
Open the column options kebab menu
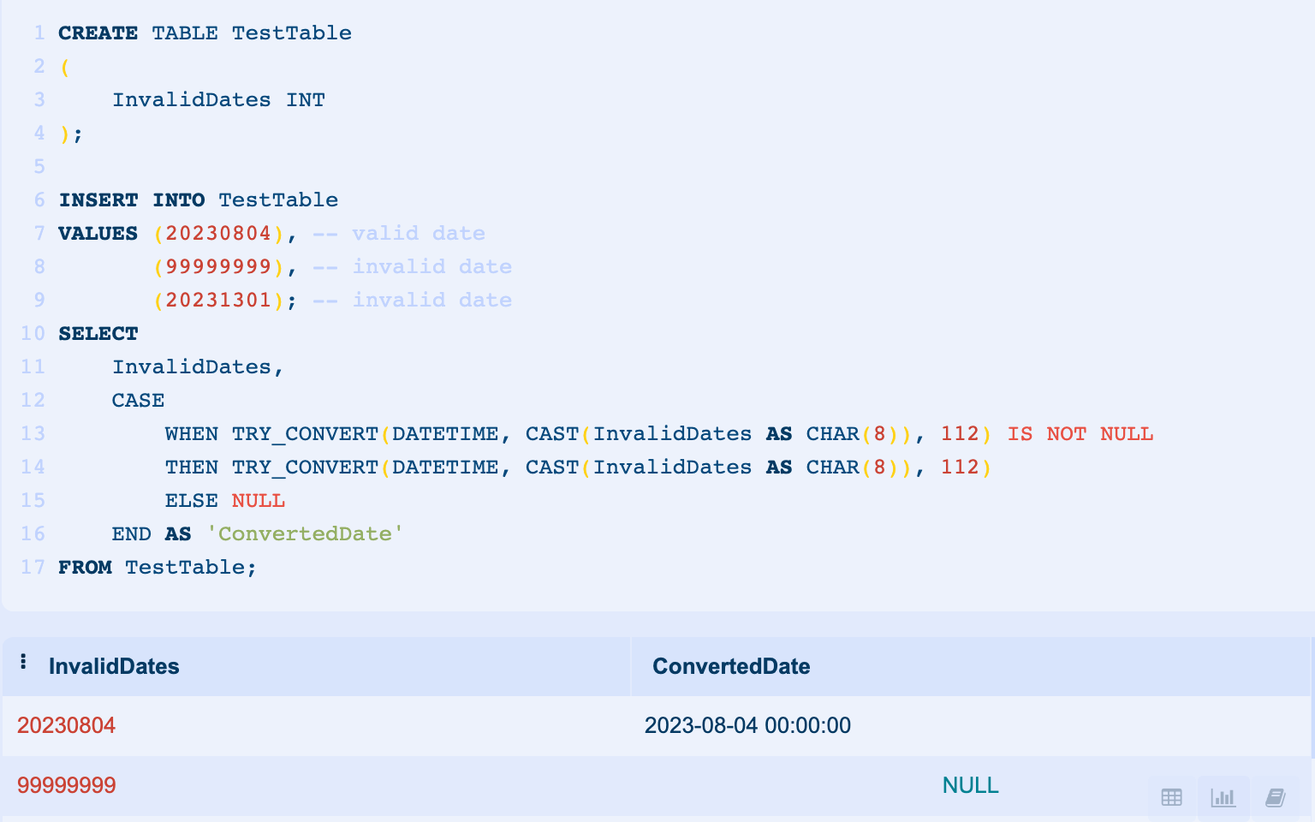tap(23, 662)
